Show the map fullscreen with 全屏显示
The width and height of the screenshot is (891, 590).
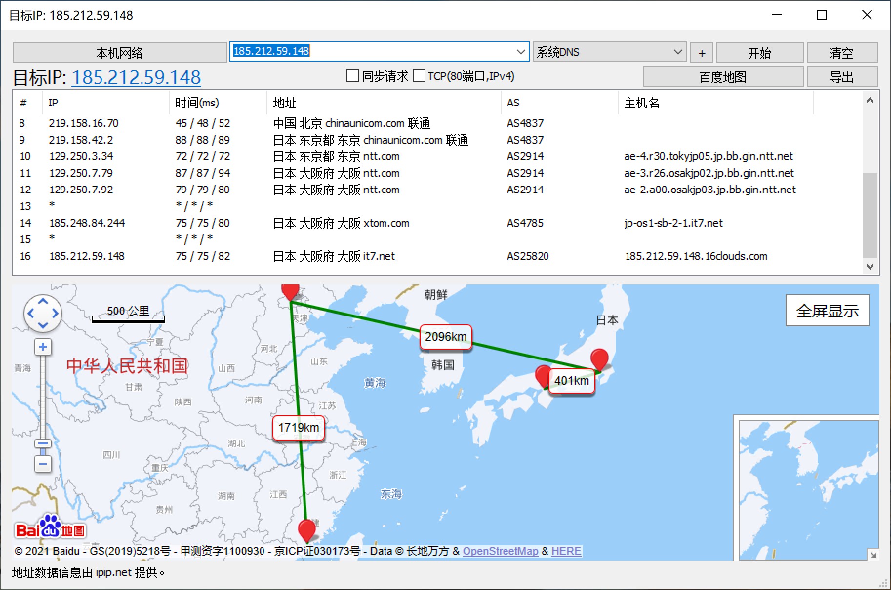coord(828,311)
